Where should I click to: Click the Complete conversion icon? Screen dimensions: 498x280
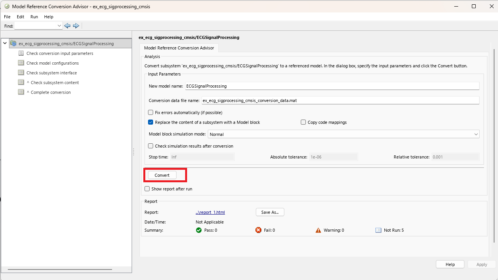[x=21, y=92]
